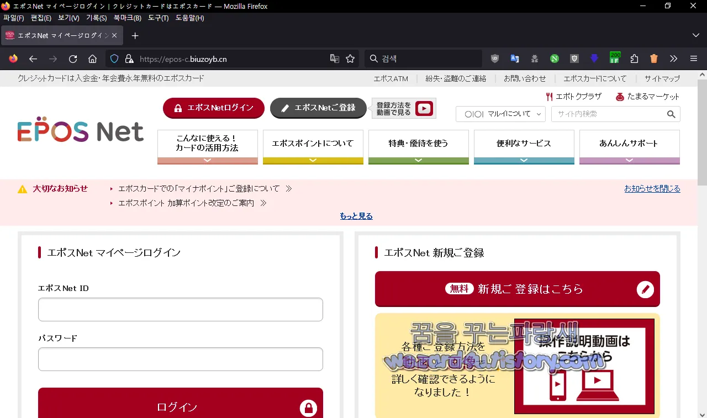Open the 편집(E) menu
Screen dimensions: 707x418
tap(41, 18)
